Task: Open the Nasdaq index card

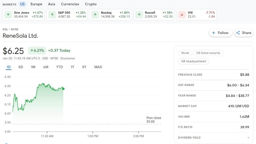Action: tap(110, 15)
